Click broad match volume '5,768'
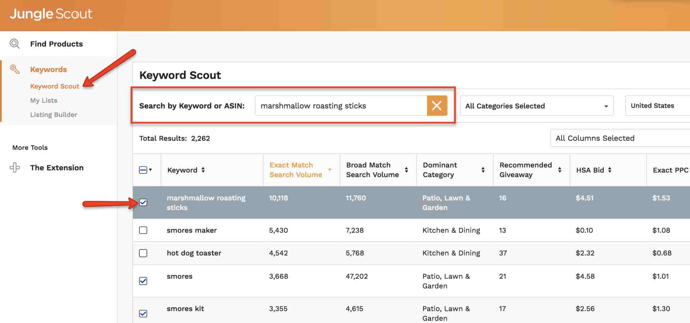 pos(355,253)
